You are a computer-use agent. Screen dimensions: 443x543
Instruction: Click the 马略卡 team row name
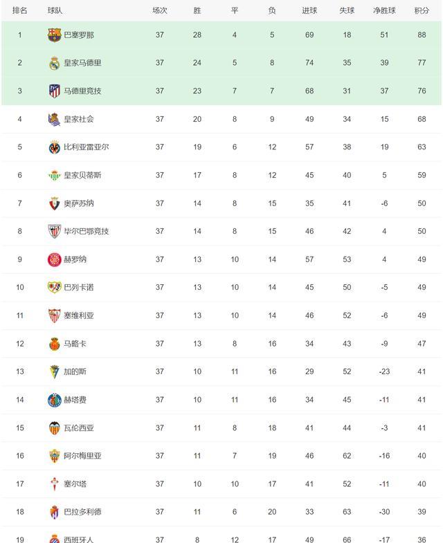pyautogui.click(x=75, y=344)
